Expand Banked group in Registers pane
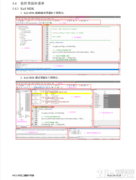 17,112
